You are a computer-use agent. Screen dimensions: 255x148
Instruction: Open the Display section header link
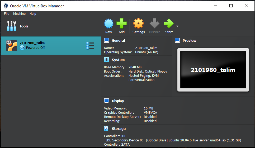click(x=118, y=101)
